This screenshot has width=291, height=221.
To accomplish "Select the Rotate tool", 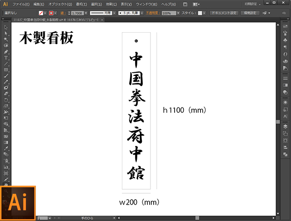I will [x=6, y=100].
